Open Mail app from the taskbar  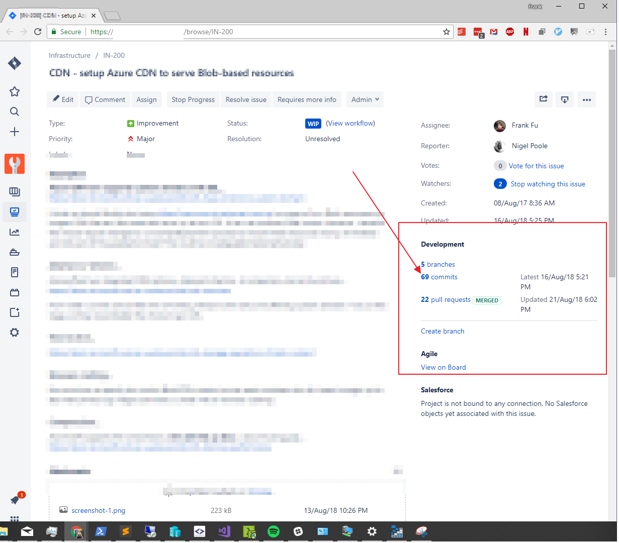pos(27,531)
